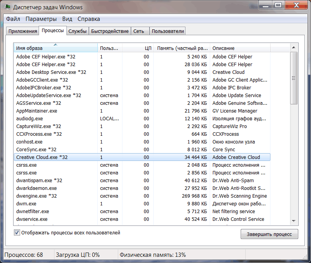Open the Справка menu
This screenshot has width=311, height=263.
[88, 19]
